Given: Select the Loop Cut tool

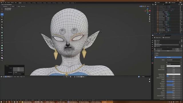Looking at the screenshot, I should tap(2, 41).
